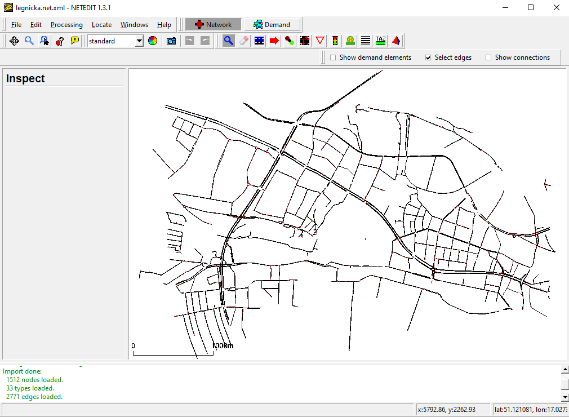Open the TAZ mode tool

tap(381, 41)
